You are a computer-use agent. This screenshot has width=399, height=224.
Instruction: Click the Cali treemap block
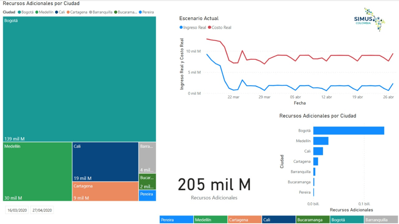[105, 162]
